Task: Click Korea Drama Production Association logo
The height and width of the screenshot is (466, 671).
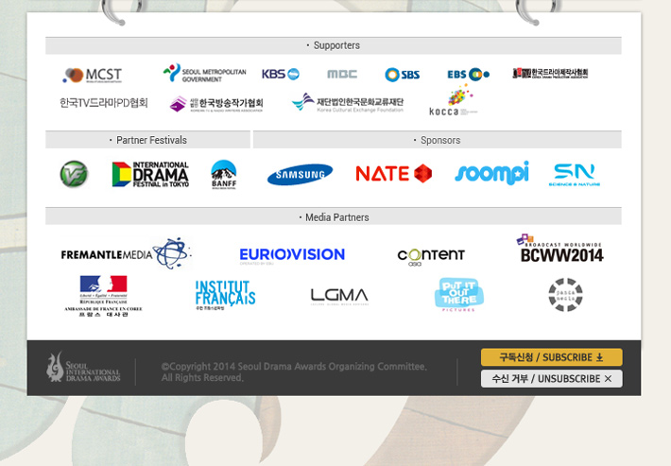Action: coord(550,73)
